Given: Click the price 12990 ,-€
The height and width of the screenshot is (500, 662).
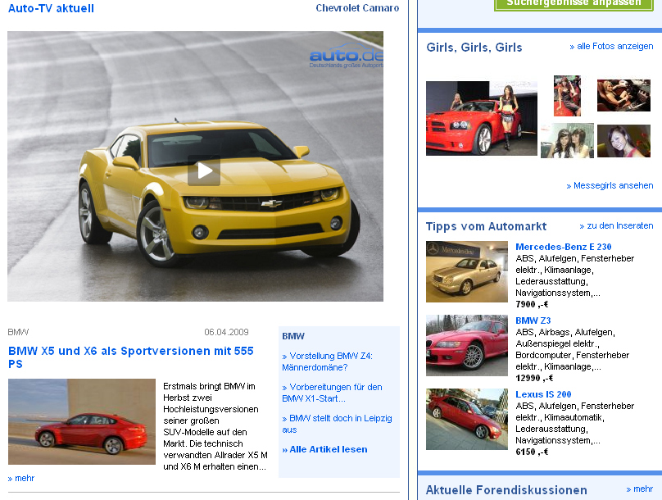Looking at the screenshot, I should click(x=534, y=378).
